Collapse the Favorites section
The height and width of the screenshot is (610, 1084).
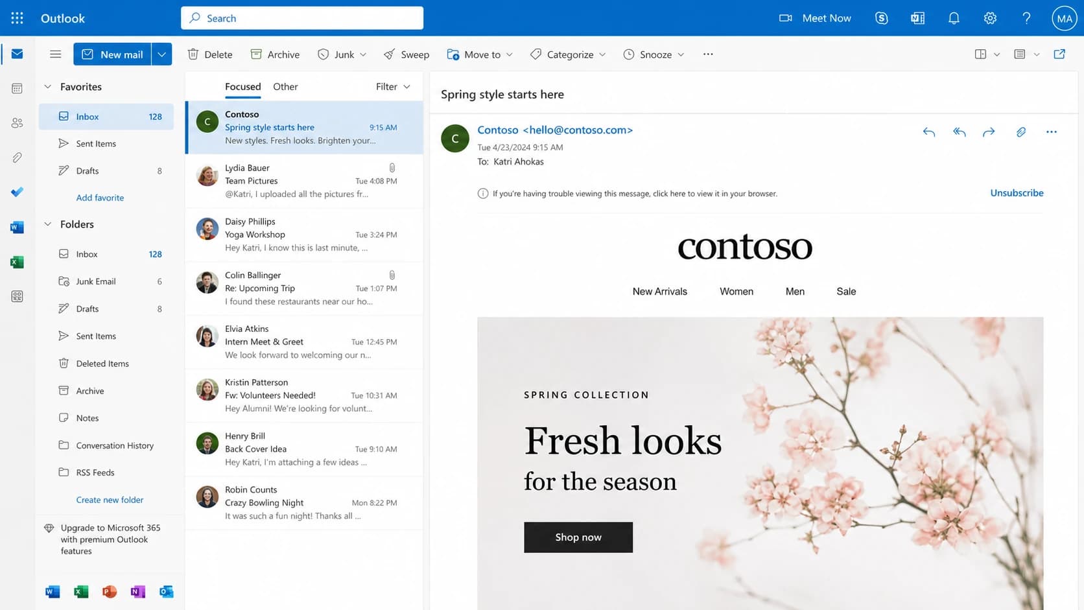point(47,87)
